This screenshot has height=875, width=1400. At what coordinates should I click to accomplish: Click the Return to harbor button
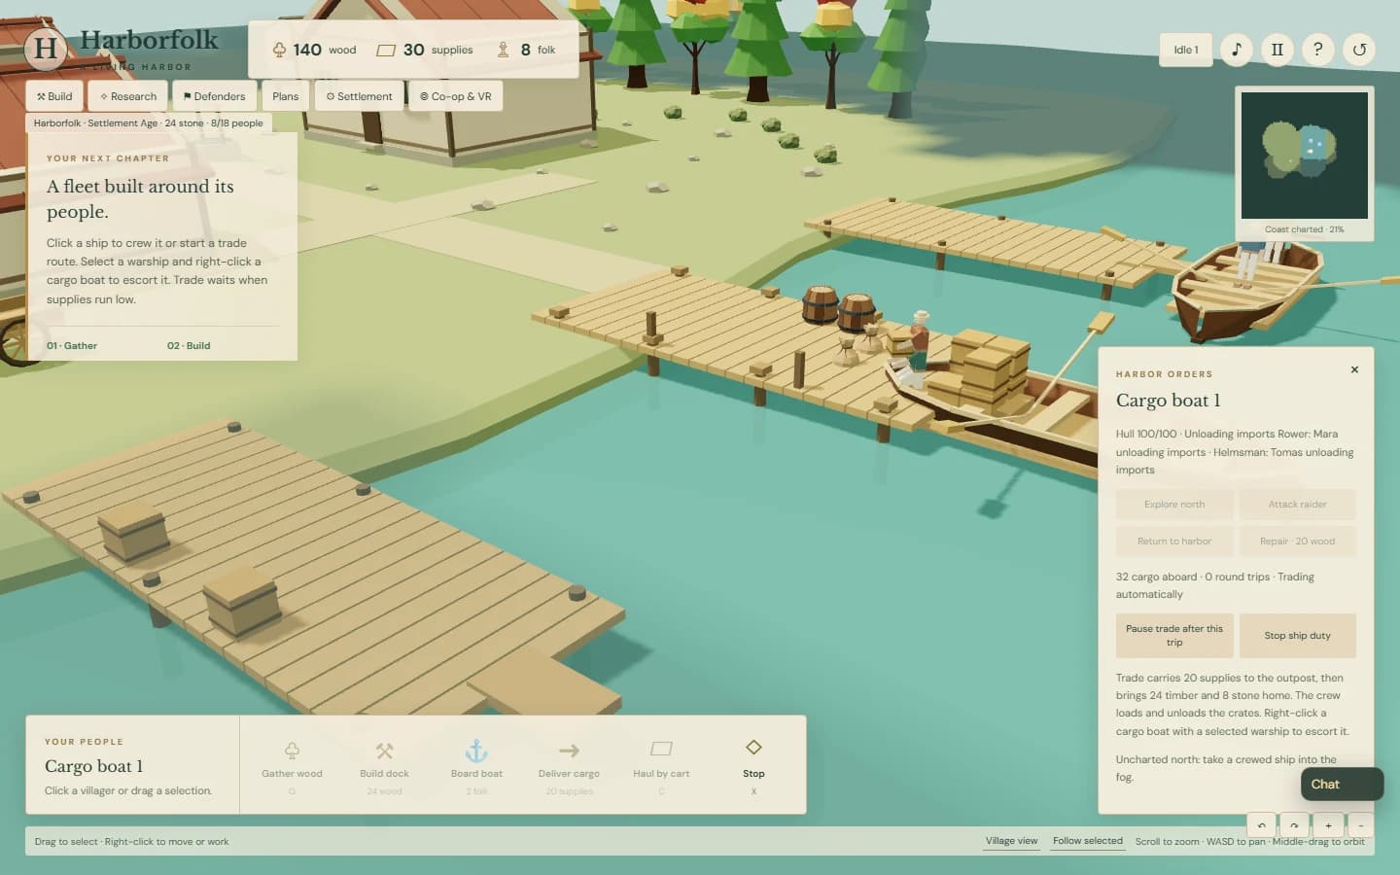pyautogui.click(x=1174, y=542)
